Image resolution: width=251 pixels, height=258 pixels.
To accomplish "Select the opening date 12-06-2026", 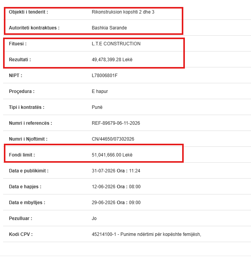I will 104,187.
